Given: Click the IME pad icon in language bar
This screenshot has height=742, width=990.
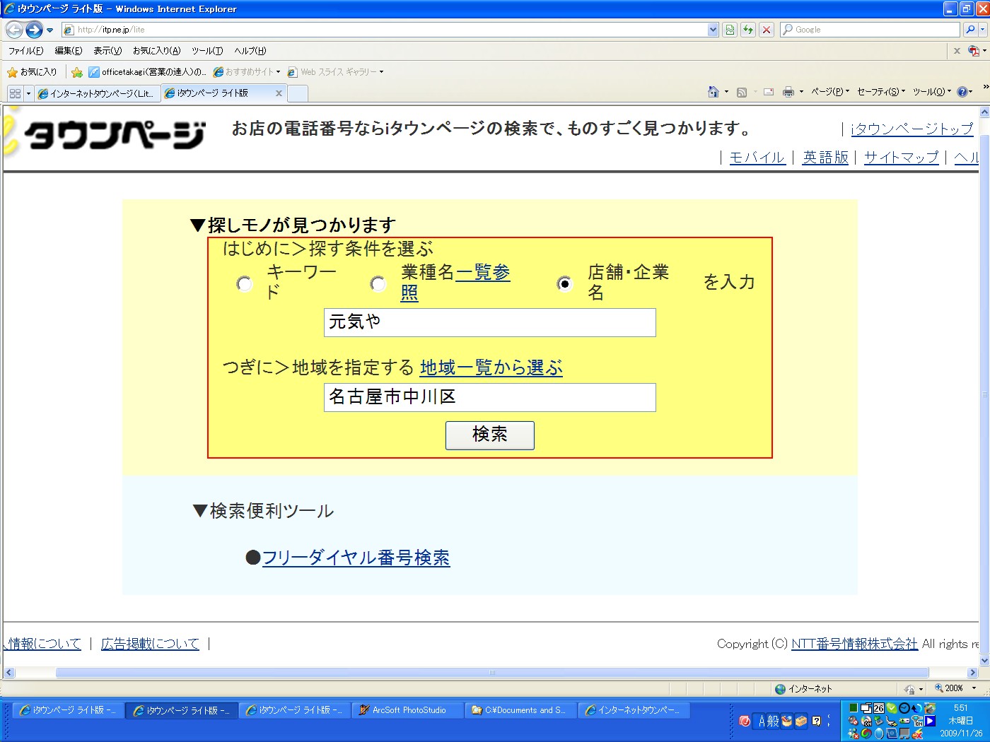Looking at the screenshot, I should point(787,721).
